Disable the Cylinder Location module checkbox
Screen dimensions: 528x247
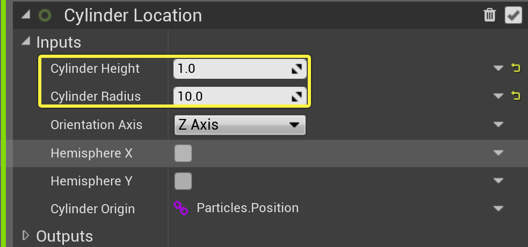point(513,15)
